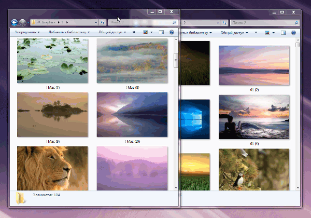
Task: Select the Windows logo wallpaper thumbnail
Action: pyautogui.click(x=195, y=119)
